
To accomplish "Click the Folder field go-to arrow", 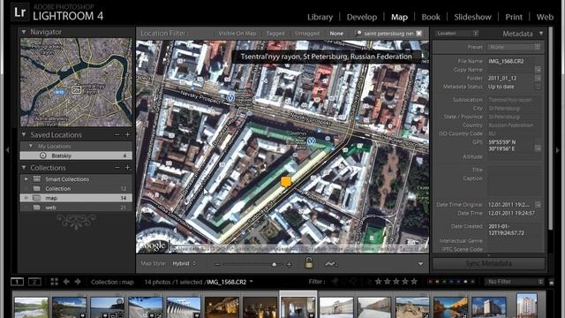I will (538, 79).
